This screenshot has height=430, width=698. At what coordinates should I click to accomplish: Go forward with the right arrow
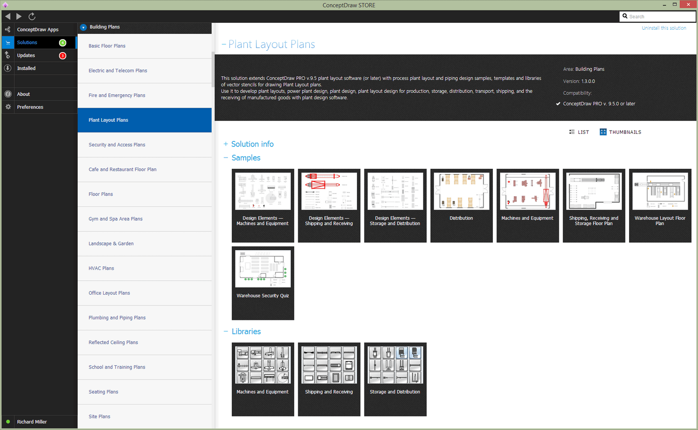(x=19, y=16)
